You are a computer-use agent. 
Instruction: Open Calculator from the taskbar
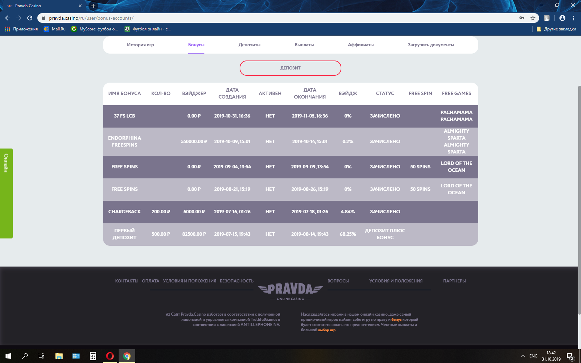93,356
